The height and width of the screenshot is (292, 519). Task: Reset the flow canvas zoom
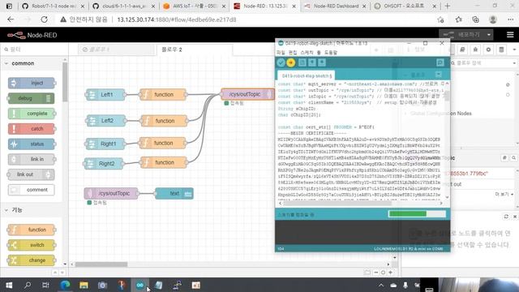pyautogui.click(x=384, y=273)
